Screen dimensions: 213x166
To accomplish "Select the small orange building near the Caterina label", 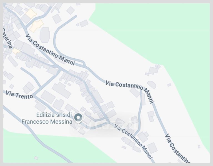I will pyautogui.click(x=16, y=51).
